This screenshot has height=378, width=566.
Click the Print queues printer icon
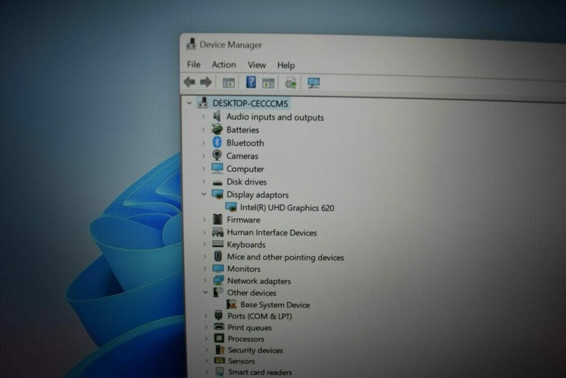point(218,326)
